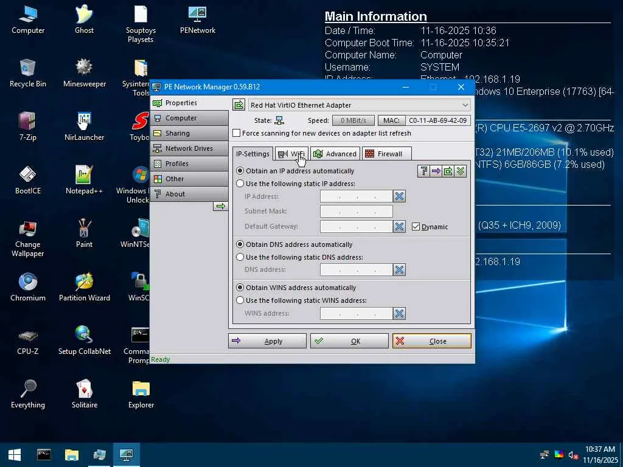Viewport: 623px width, 467px height.
Task: Open the Computer desktop icon
Action: click(28, 20)
